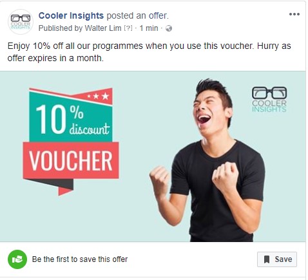Click the Cooler Insights glasses logo in image
This screenshot has width=308, height=280.
269,99
